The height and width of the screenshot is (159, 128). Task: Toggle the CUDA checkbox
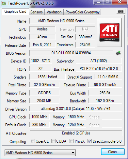click(x=53, y=141)
